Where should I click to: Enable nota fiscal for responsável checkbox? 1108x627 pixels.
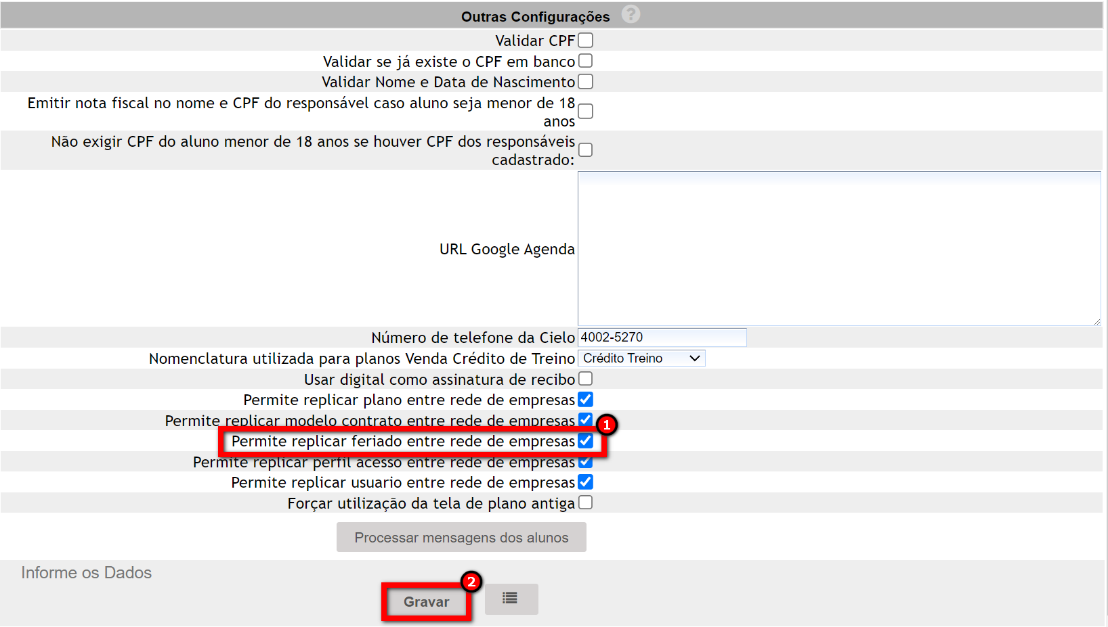(586, 112)
